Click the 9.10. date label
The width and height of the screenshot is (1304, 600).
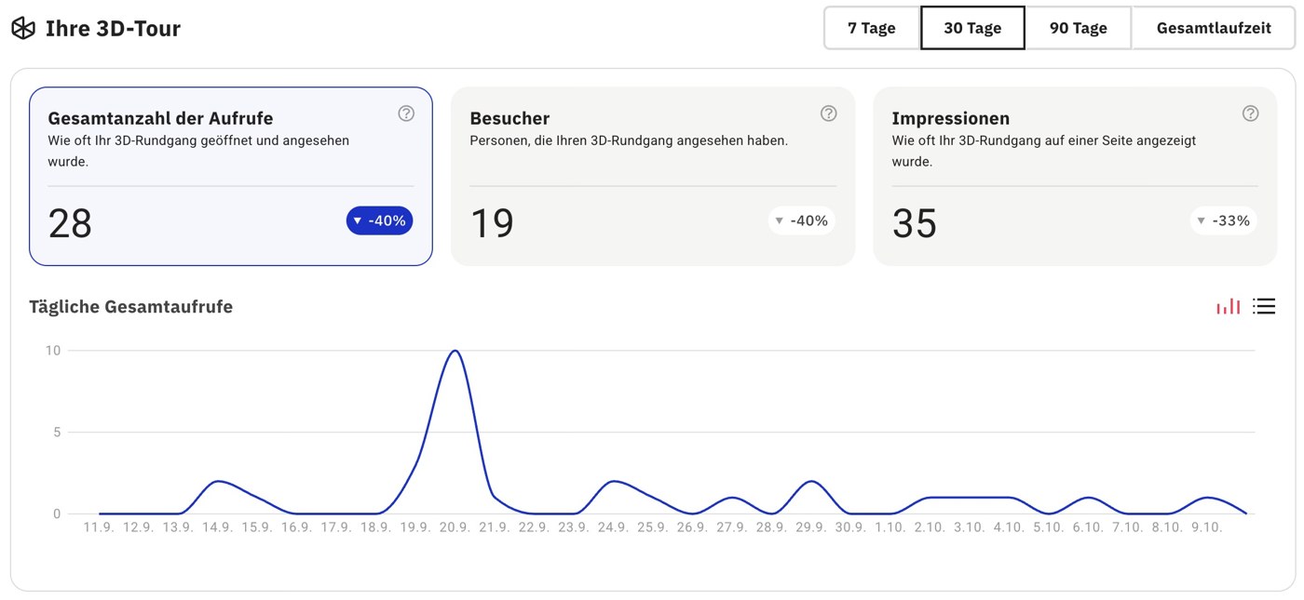[x=1207, y=527]
